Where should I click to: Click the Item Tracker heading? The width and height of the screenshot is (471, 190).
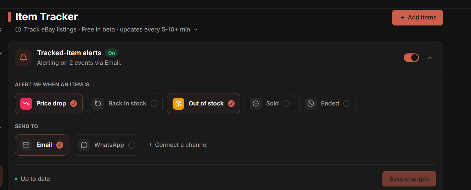click(x=46, y=17)
